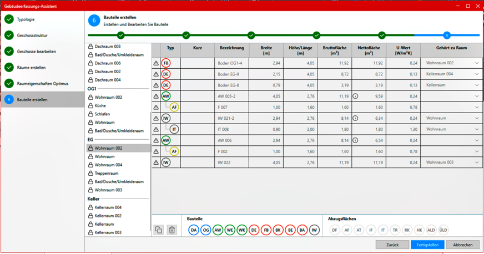
Task: Click the U-Wert column header
Action: point(403,50)
